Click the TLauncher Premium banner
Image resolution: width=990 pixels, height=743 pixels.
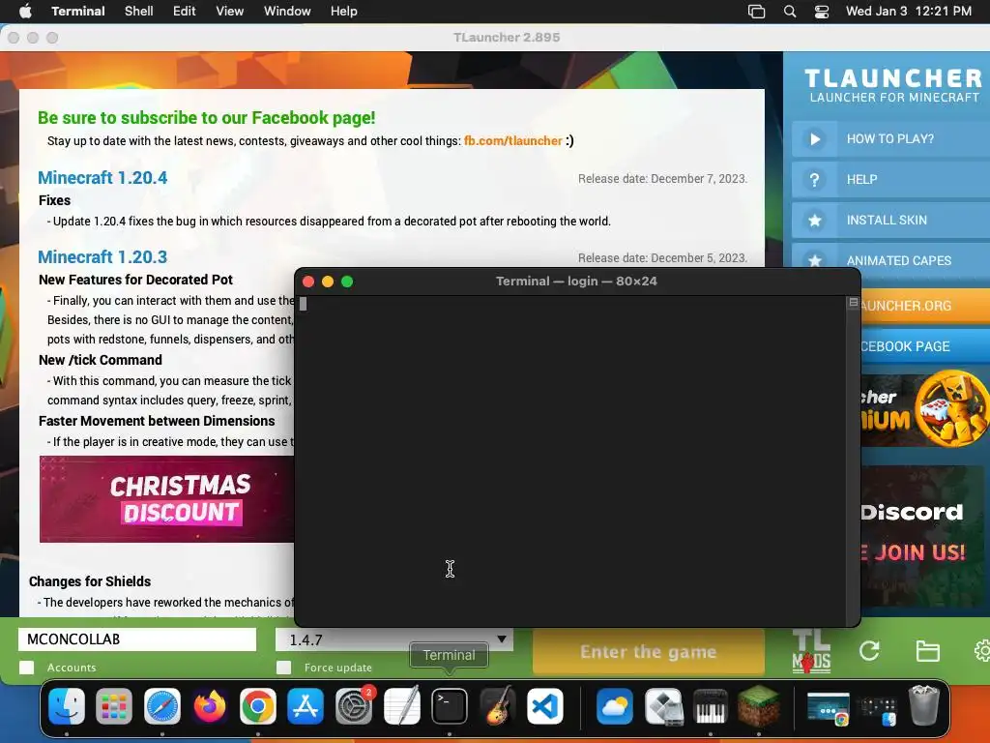pos(925,409)
